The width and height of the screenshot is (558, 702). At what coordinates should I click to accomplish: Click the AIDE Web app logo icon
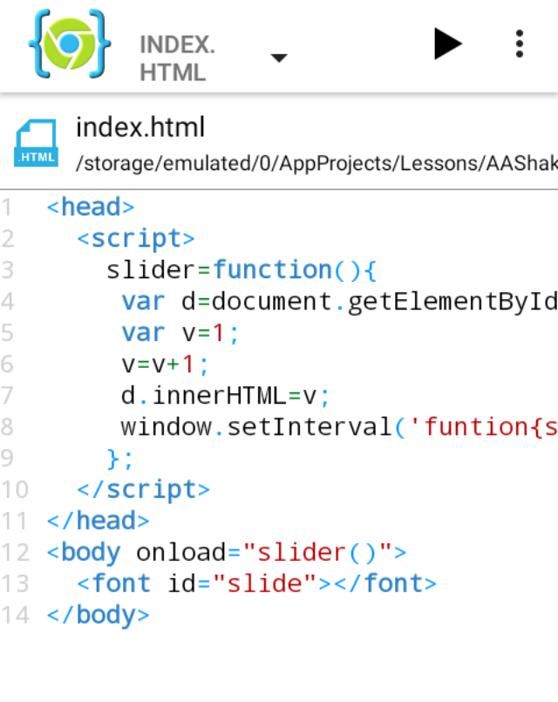click(70, 44)
